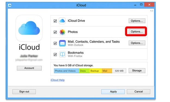Click the Apply button
Image resolution: width=170 pixels, height=102 pixels.
click(x=113, y=92)
